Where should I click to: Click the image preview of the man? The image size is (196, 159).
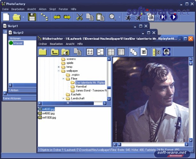point(151,100)
